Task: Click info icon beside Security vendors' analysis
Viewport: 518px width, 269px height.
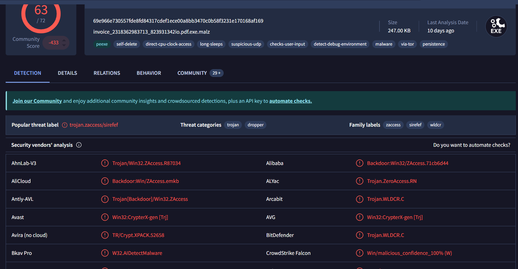Action: coord(79,145)
